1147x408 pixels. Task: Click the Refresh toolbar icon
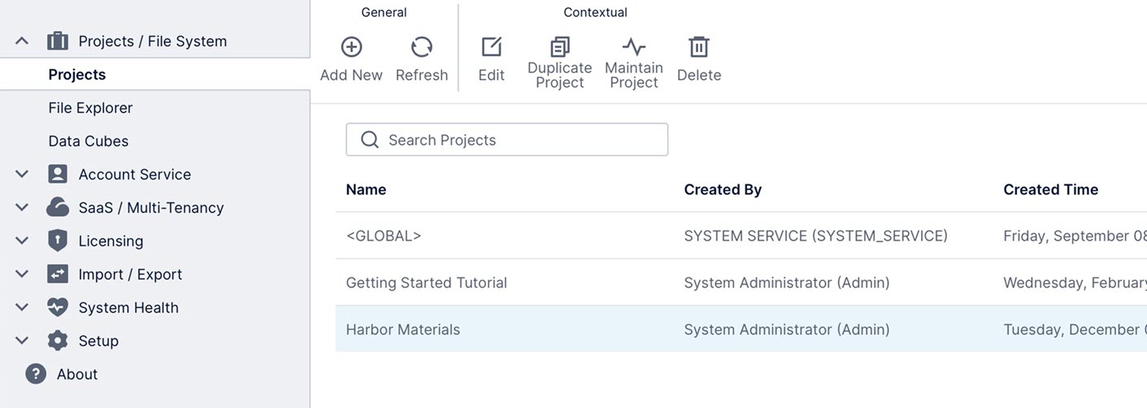[x=422, y=47]
